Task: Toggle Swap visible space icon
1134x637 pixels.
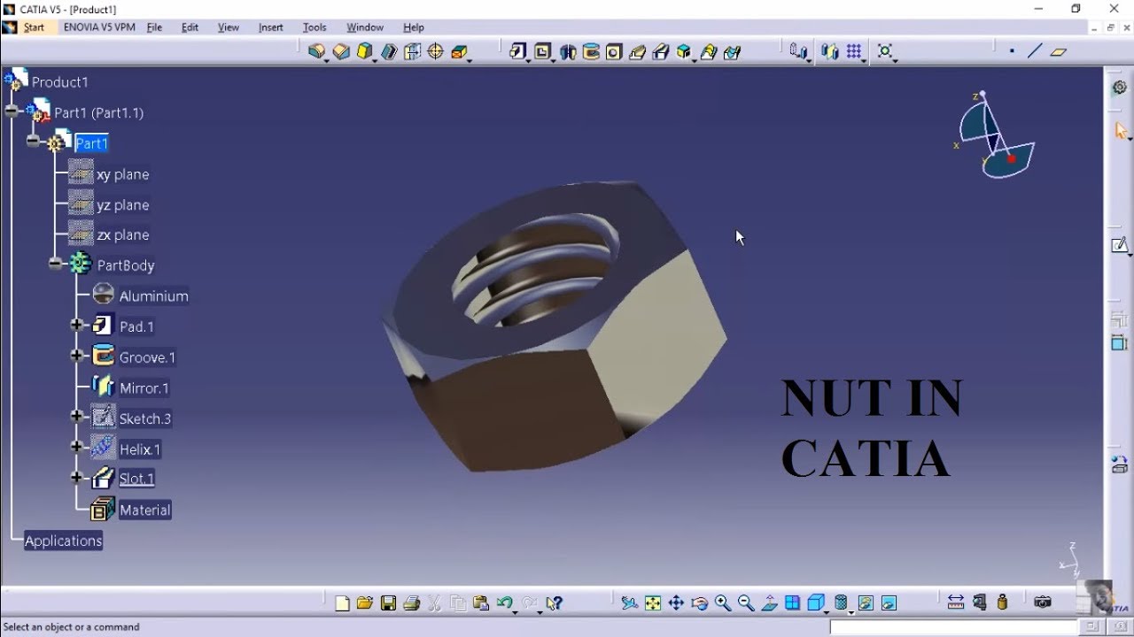Action: pos(889,603)
